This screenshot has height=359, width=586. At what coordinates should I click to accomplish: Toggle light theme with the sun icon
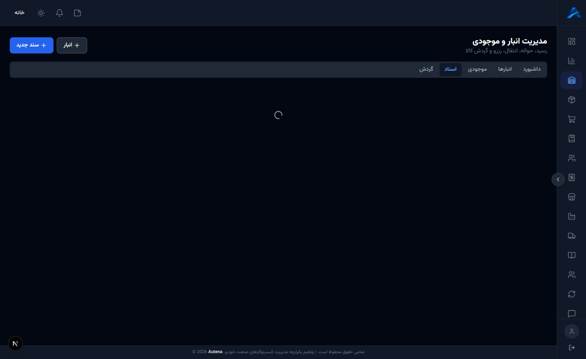[x=41, y=13]
